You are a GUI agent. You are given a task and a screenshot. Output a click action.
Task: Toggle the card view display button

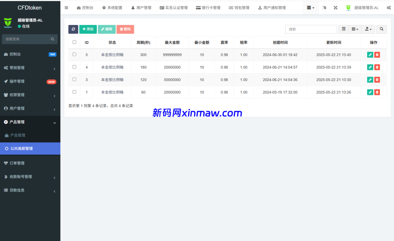coord(344,29)
